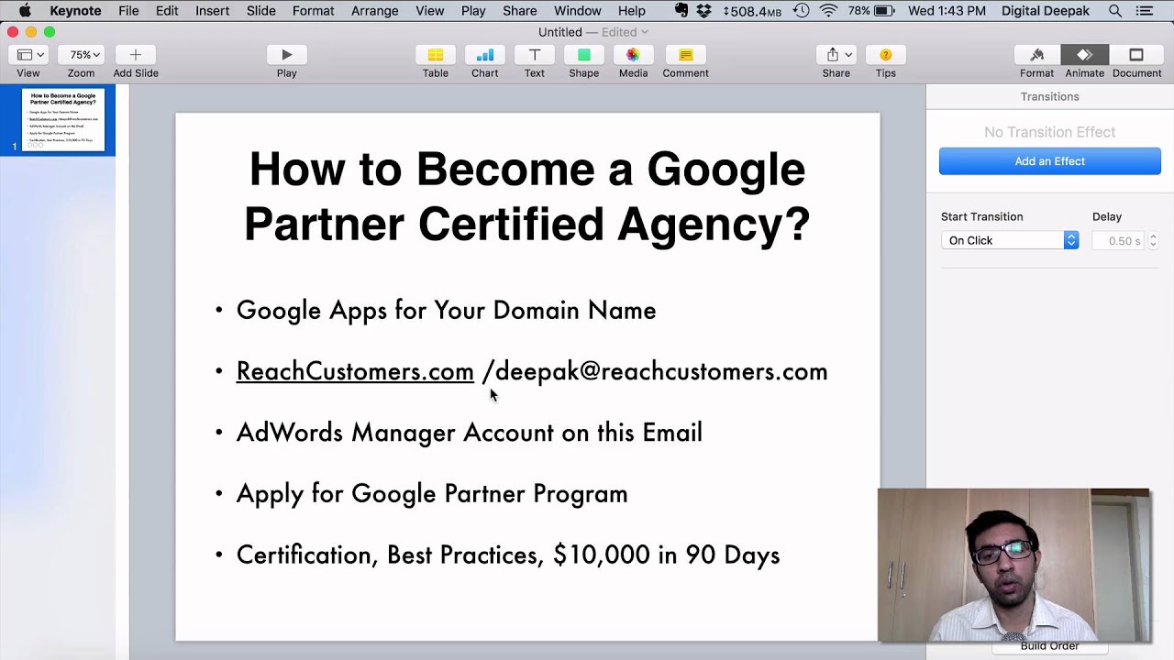
Task: Start the slideshow with the Play button
Action: tap(286, 55)
